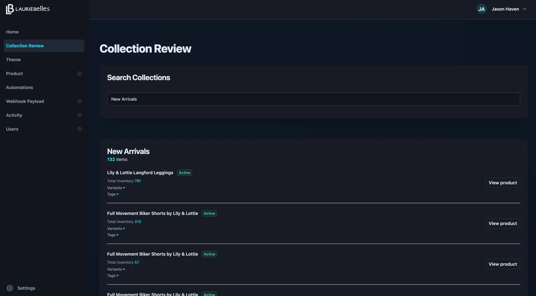Click the JA user avatar

click(481, 9)
